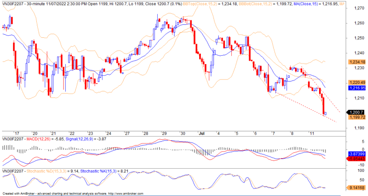Click date label 7 on time axis
The image size is (368, 196).
pos(274,133)
